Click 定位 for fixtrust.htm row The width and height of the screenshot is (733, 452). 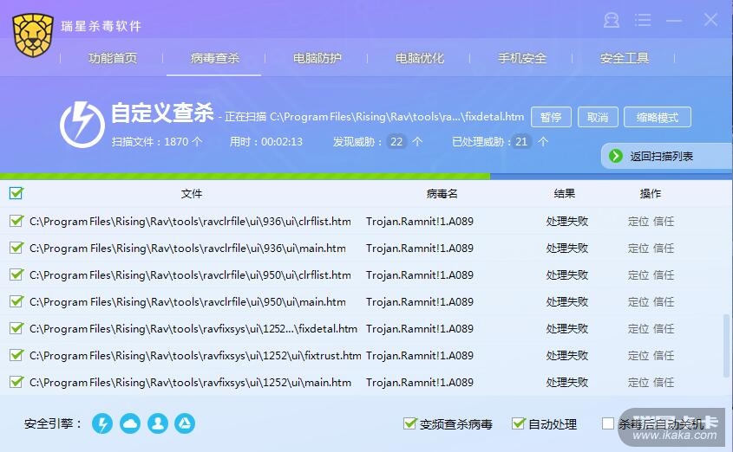click(x=638, y=355)
